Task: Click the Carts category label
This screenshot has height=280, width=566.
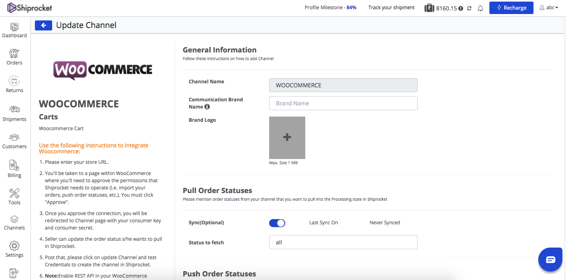Action: tap(49, 117)
